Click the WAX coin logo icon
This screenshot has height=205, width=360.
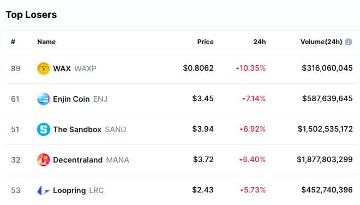44,69
